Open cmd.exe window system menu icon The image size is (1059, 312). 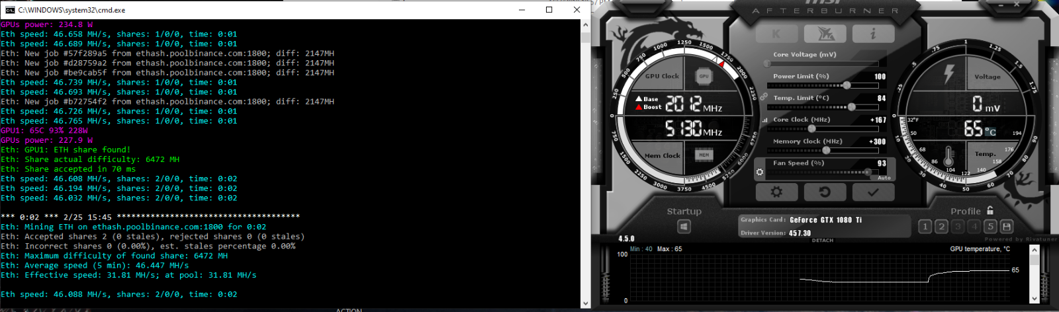tap(10, 10)
